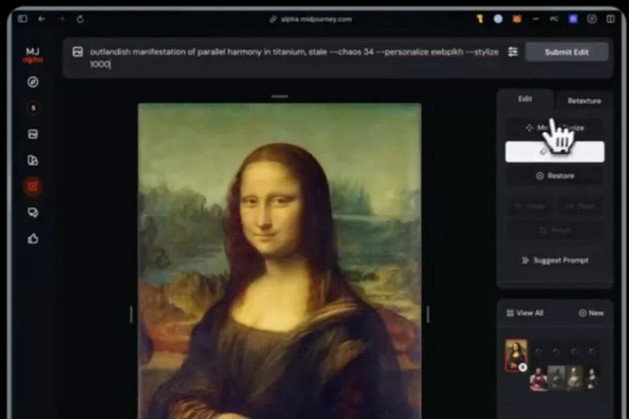Image resolution: width=629 pixels, height=419 pixels.
Task: Reload the page with browser refresh icon
Action: point(80,19)
